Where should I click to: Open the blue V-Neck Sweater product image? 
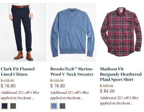point(72,32)
